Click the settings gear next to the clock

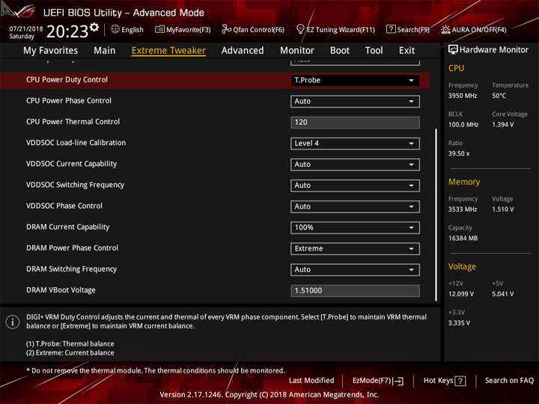(x=94, y=27)
